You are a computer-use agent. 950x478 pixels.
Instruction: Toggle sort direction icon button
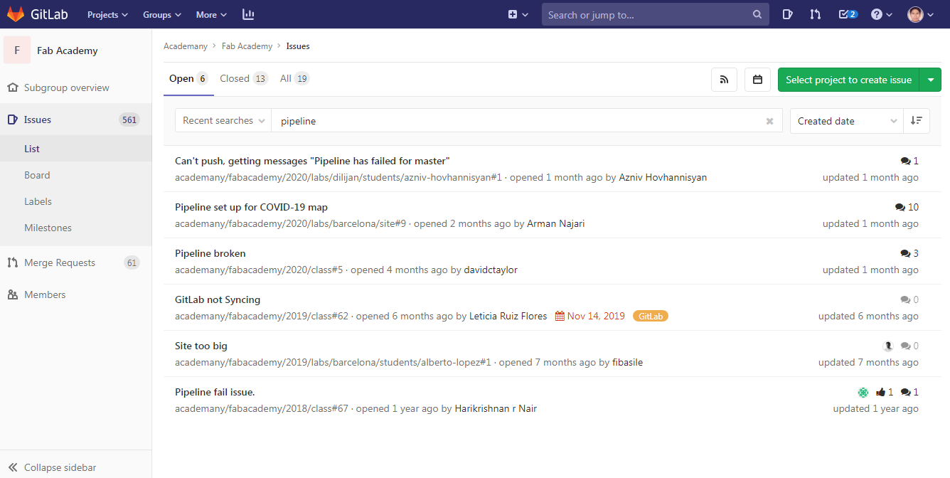point(917,121)
